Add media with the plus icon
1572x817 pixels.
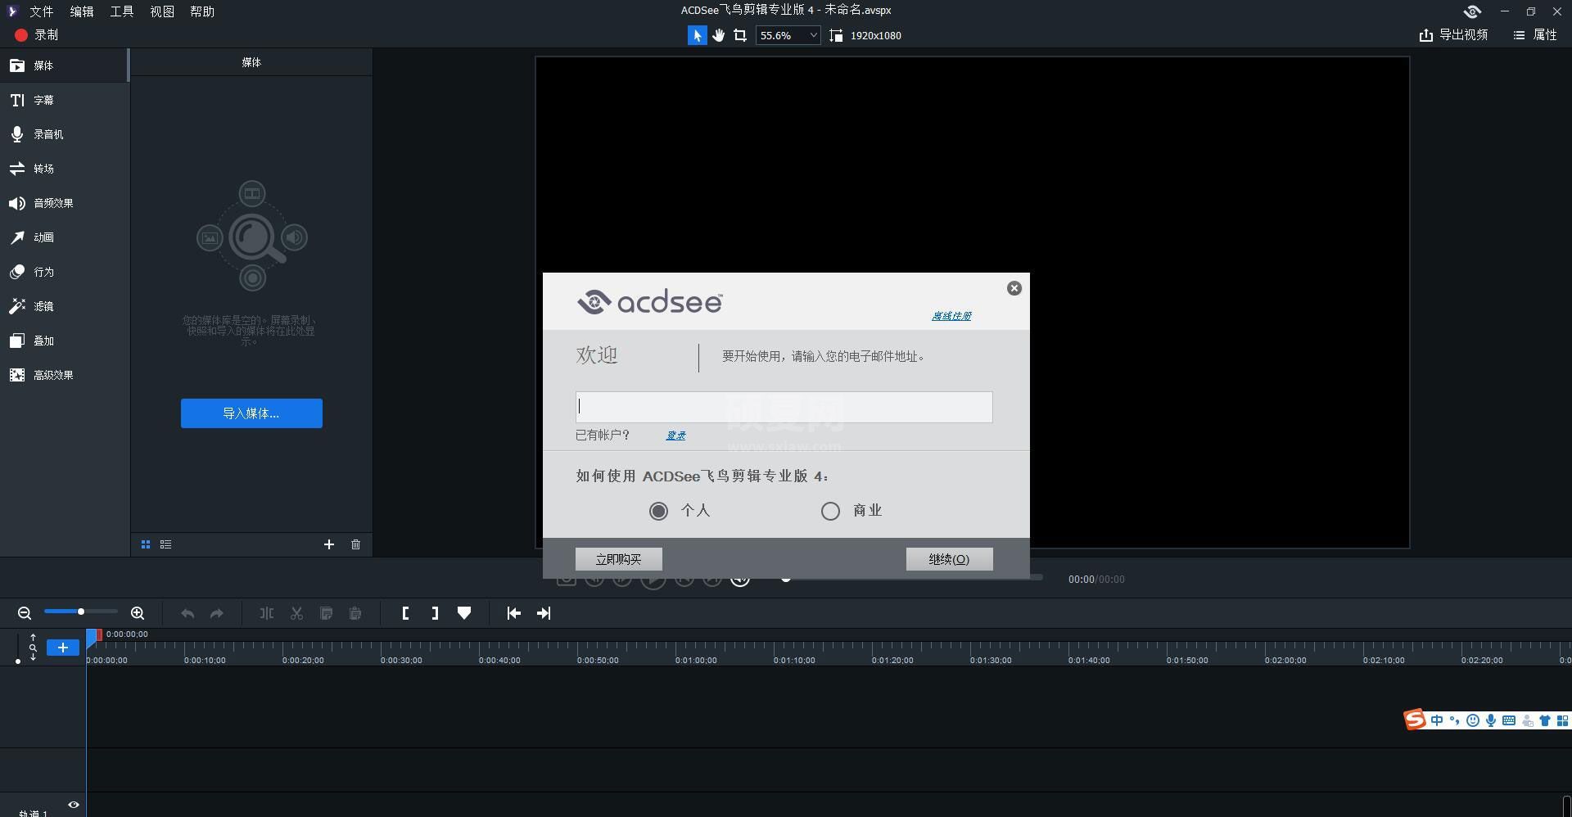[x=329, y=544]
